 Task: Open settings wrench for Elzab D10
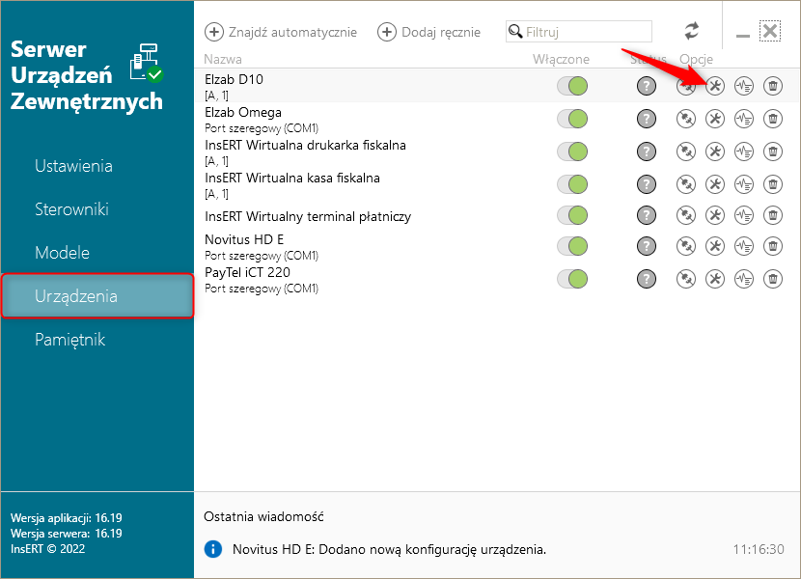click(x=715, y=86)
